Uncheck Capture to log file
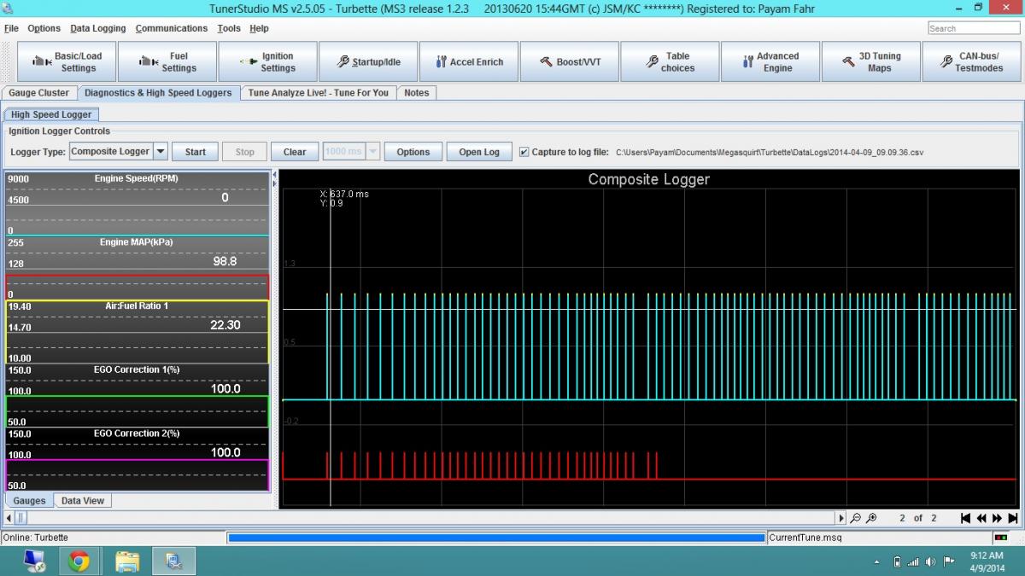Image resolution: width=1025 pixels, height=576 pixels. [524, 152]
